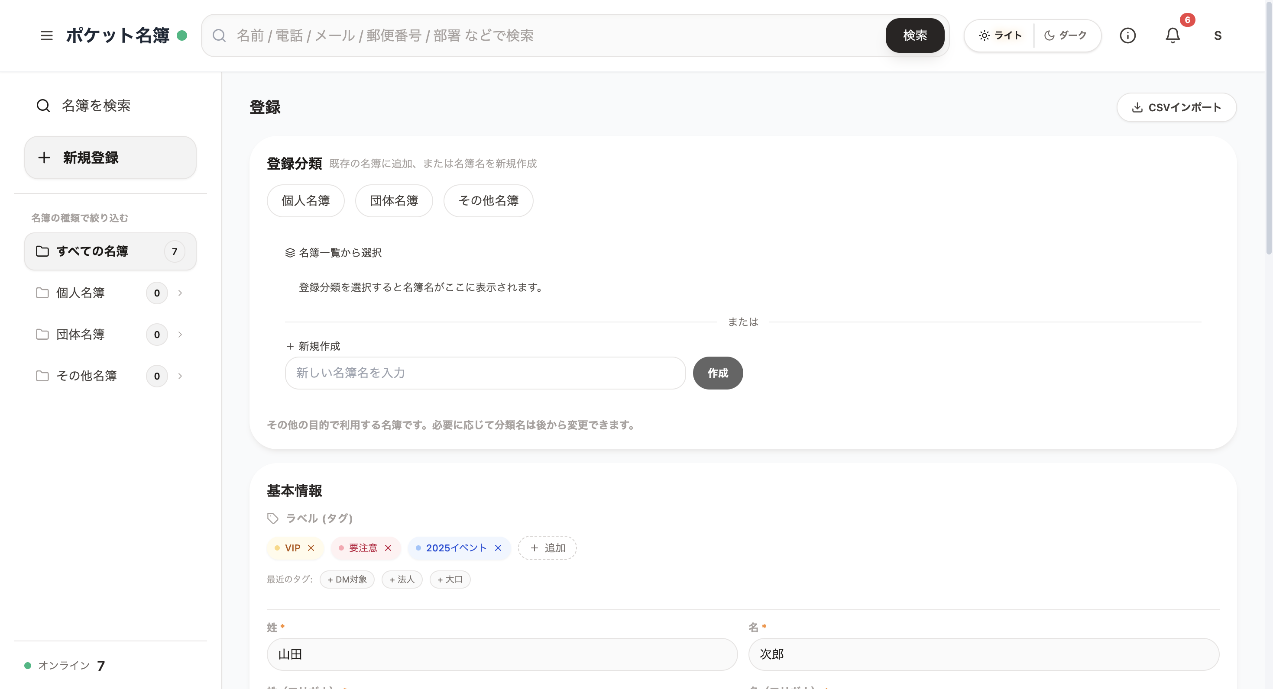Viewport: 1273px width, 689px height.
Task: Click the info icon in the header
Action: [1128, 35]
